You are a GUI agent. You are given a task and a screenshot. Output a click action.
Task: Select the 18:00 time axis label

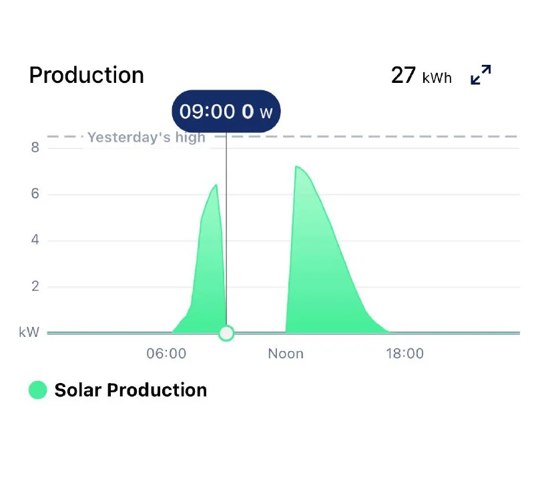click(405, 354)
